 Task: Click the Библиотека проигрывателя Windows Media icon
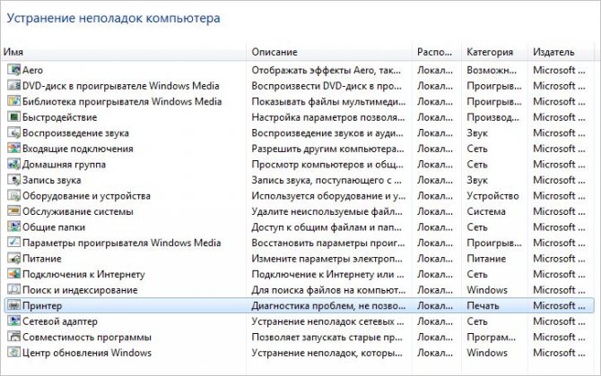[x=13, y=101]
